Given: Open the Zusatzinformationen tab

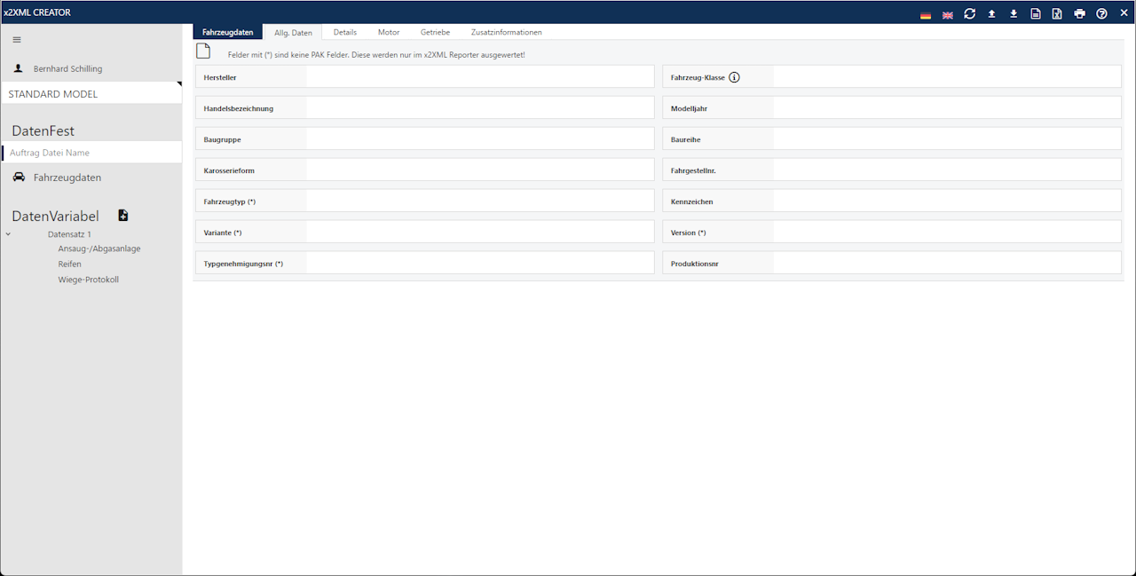Looking at the screenshot, I should [506, 32].
